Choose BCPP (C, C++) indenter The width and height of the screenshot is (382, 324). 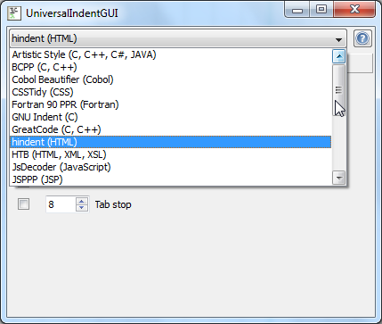[170, 67]
